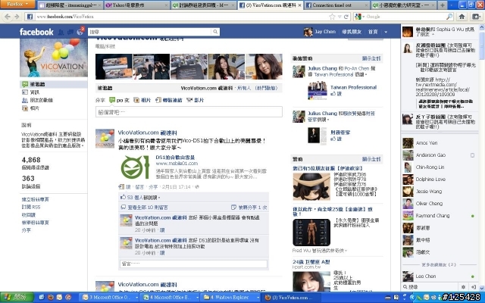This screenshot has height=303, width=485.
Task: Switch to the first browser tab
Action: tap(69, 5)
